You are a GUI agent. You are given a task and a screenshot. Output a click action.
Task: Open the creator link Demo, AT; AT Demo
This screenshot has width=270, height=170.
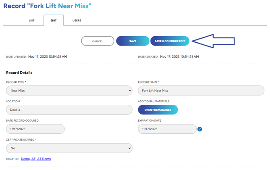click(x=36, y=159)
